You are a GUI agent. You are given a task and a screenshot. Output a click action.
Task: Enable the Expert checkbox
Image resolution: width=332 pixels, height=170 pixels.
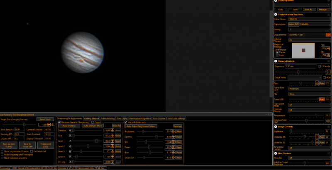(93, 122)
